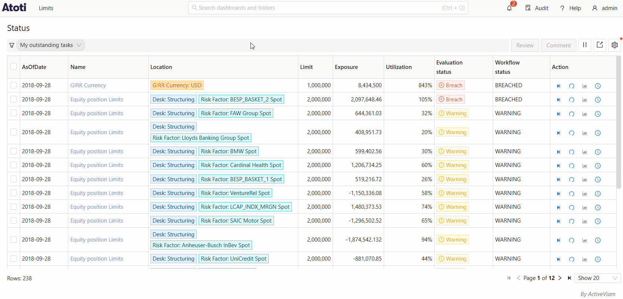
Task: Click the export/open-in-new-window icon
Action: (599, 45)
